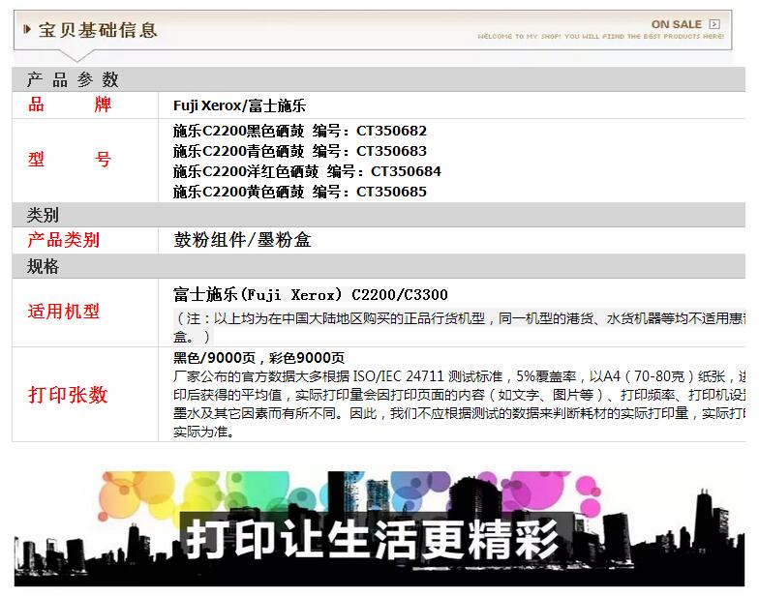Select the 洋红色硒鼓 CT350684 line
The width and height of the screenshot is (759, 597).
tap(308, 171)
